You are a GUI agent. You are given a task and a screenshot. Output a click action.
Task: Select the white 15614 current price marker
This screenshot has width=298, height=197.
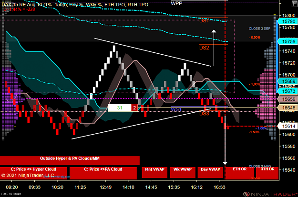pyautogui.click(x=287, y=126)
